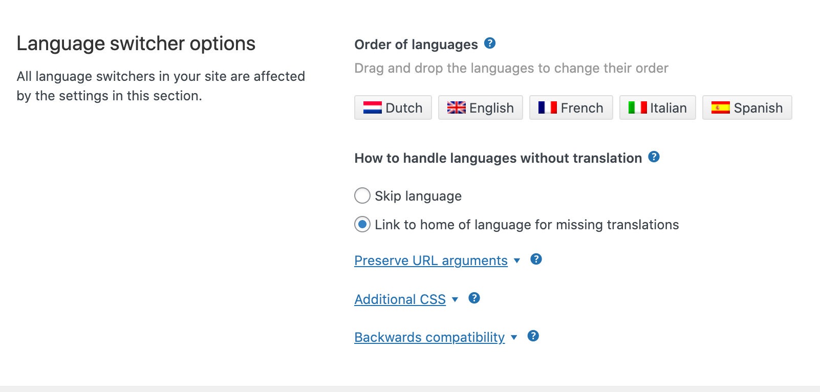
Task: Open help tooltip for Backwards compatibility
Action: [533, 336]
